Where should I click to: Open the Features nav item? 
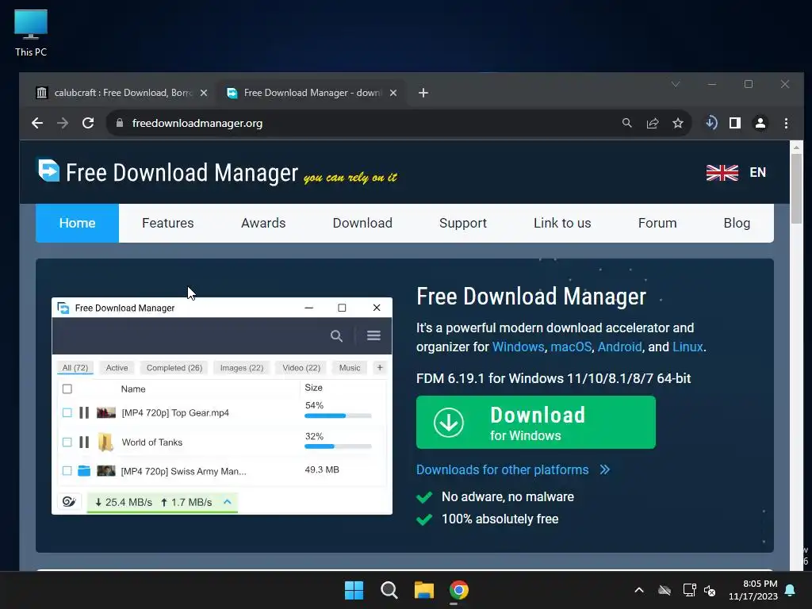click(x=168, y=223)
